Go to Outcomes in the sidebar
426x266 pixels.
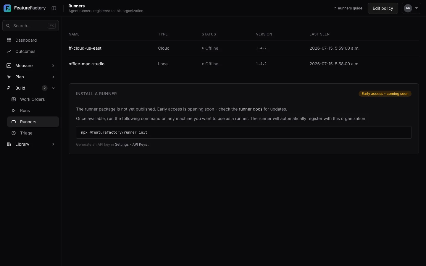[31, 51]
